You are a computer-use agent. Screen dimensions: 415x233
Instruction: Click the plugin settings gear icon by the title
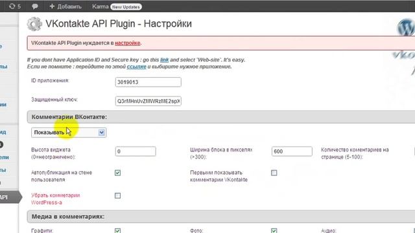point(34,24)
